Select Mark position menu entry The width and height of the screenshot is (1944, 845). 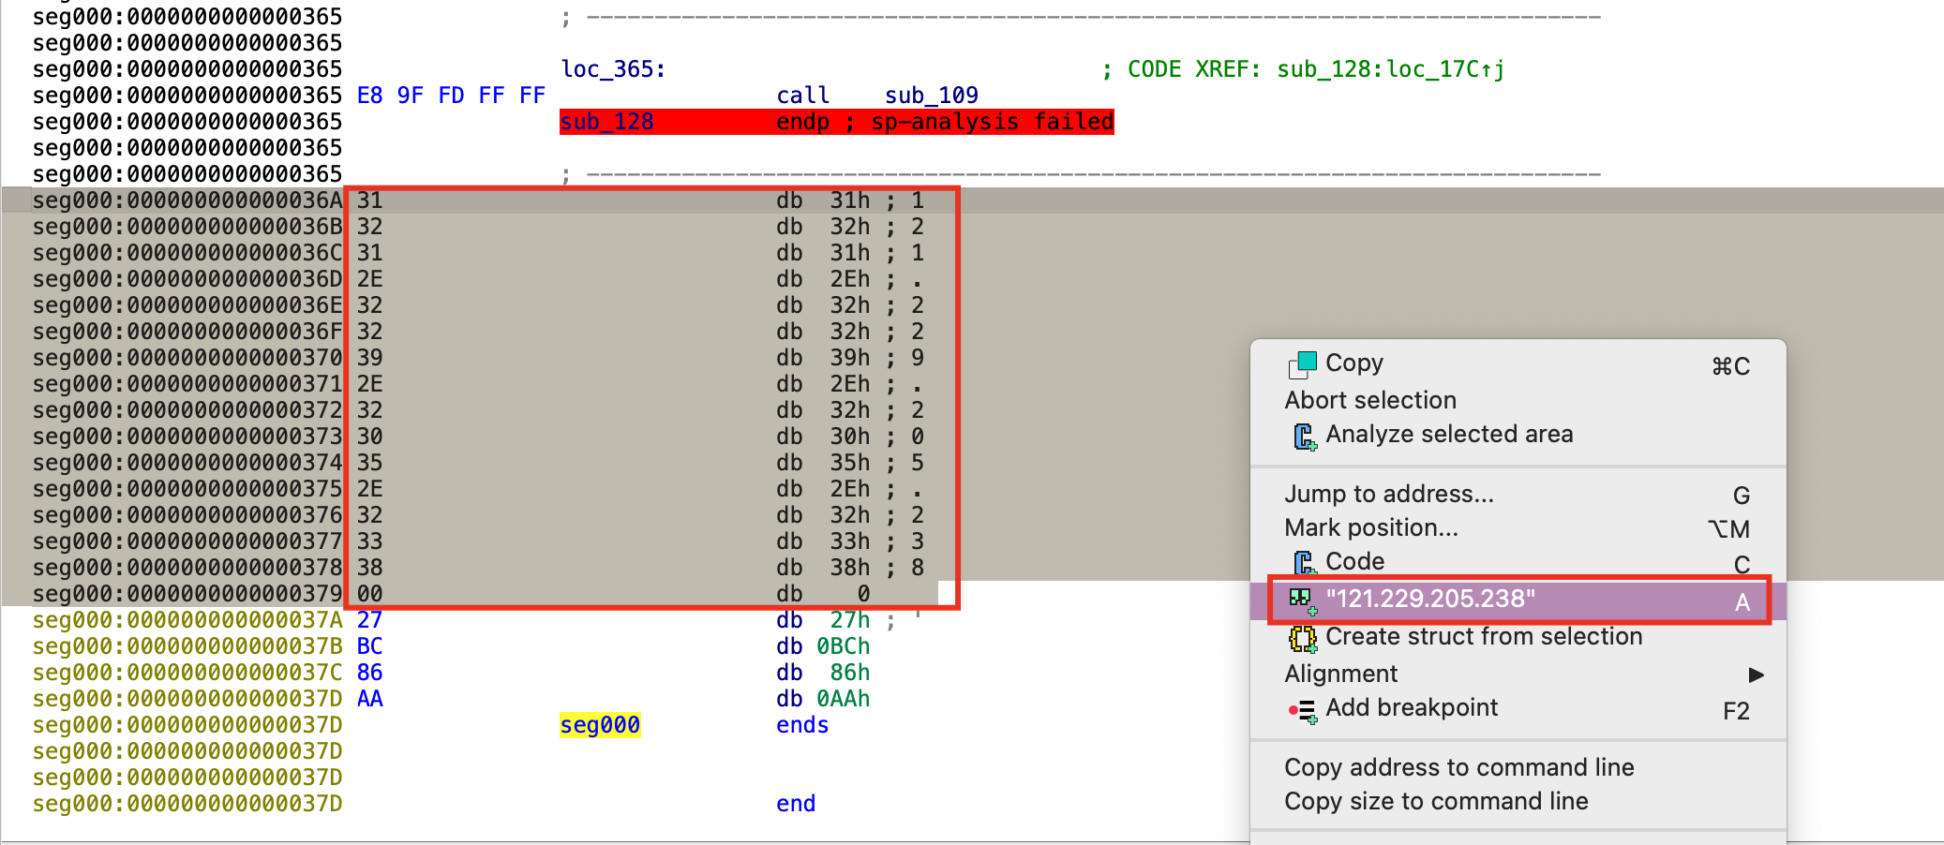point(1370,527)
